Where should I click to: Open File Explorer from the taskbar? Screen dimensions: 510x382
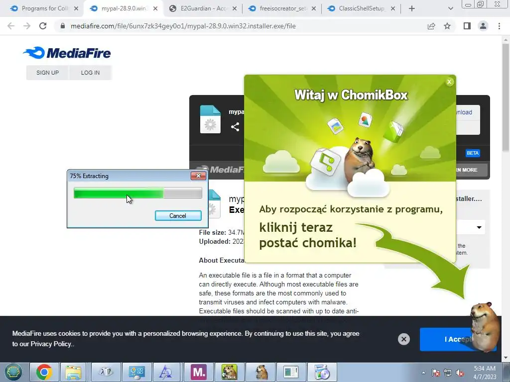tap(73, 372)
